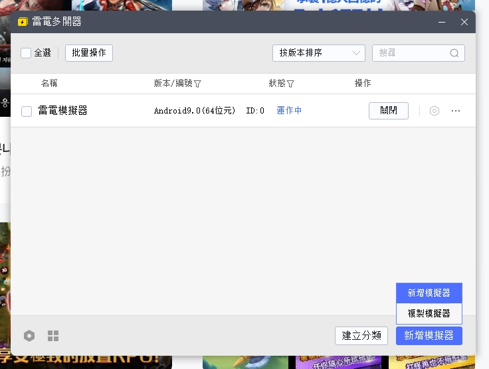Close the 雷電多開器 window
This screenshot has height=369, width=489.
tap(464, 22)
